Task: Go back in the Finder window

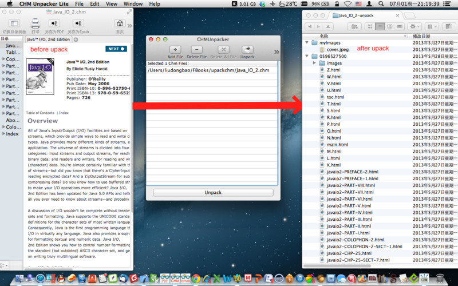Action: click(x=310, y=26)
